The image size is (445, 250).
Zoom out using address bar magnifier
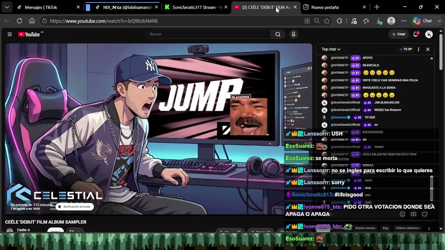coord(317,21)
